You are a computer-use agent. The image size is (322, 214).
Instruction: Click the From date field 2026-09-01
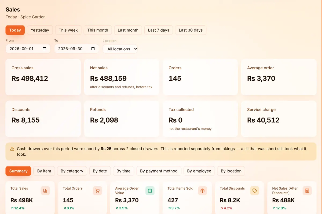pyautogui.click(x=28, y=49)
